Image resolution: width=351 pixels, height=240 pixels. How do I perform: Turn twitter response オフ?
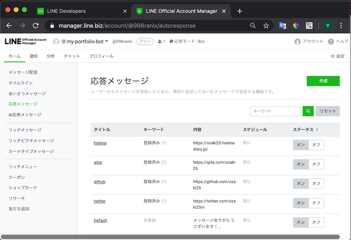pyautogui.click(x=316, y=203)
